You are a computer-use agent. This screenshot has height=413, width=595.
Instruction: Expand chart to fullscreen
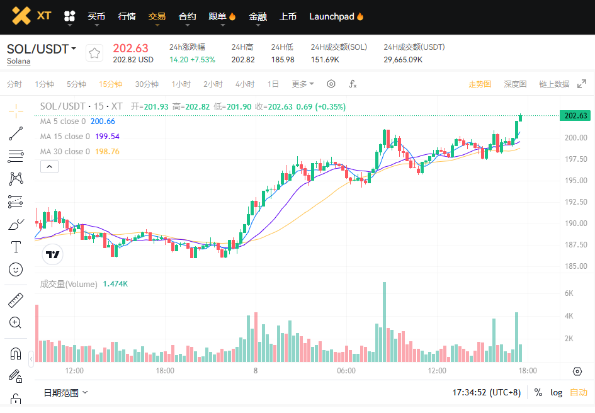[582, 84]
